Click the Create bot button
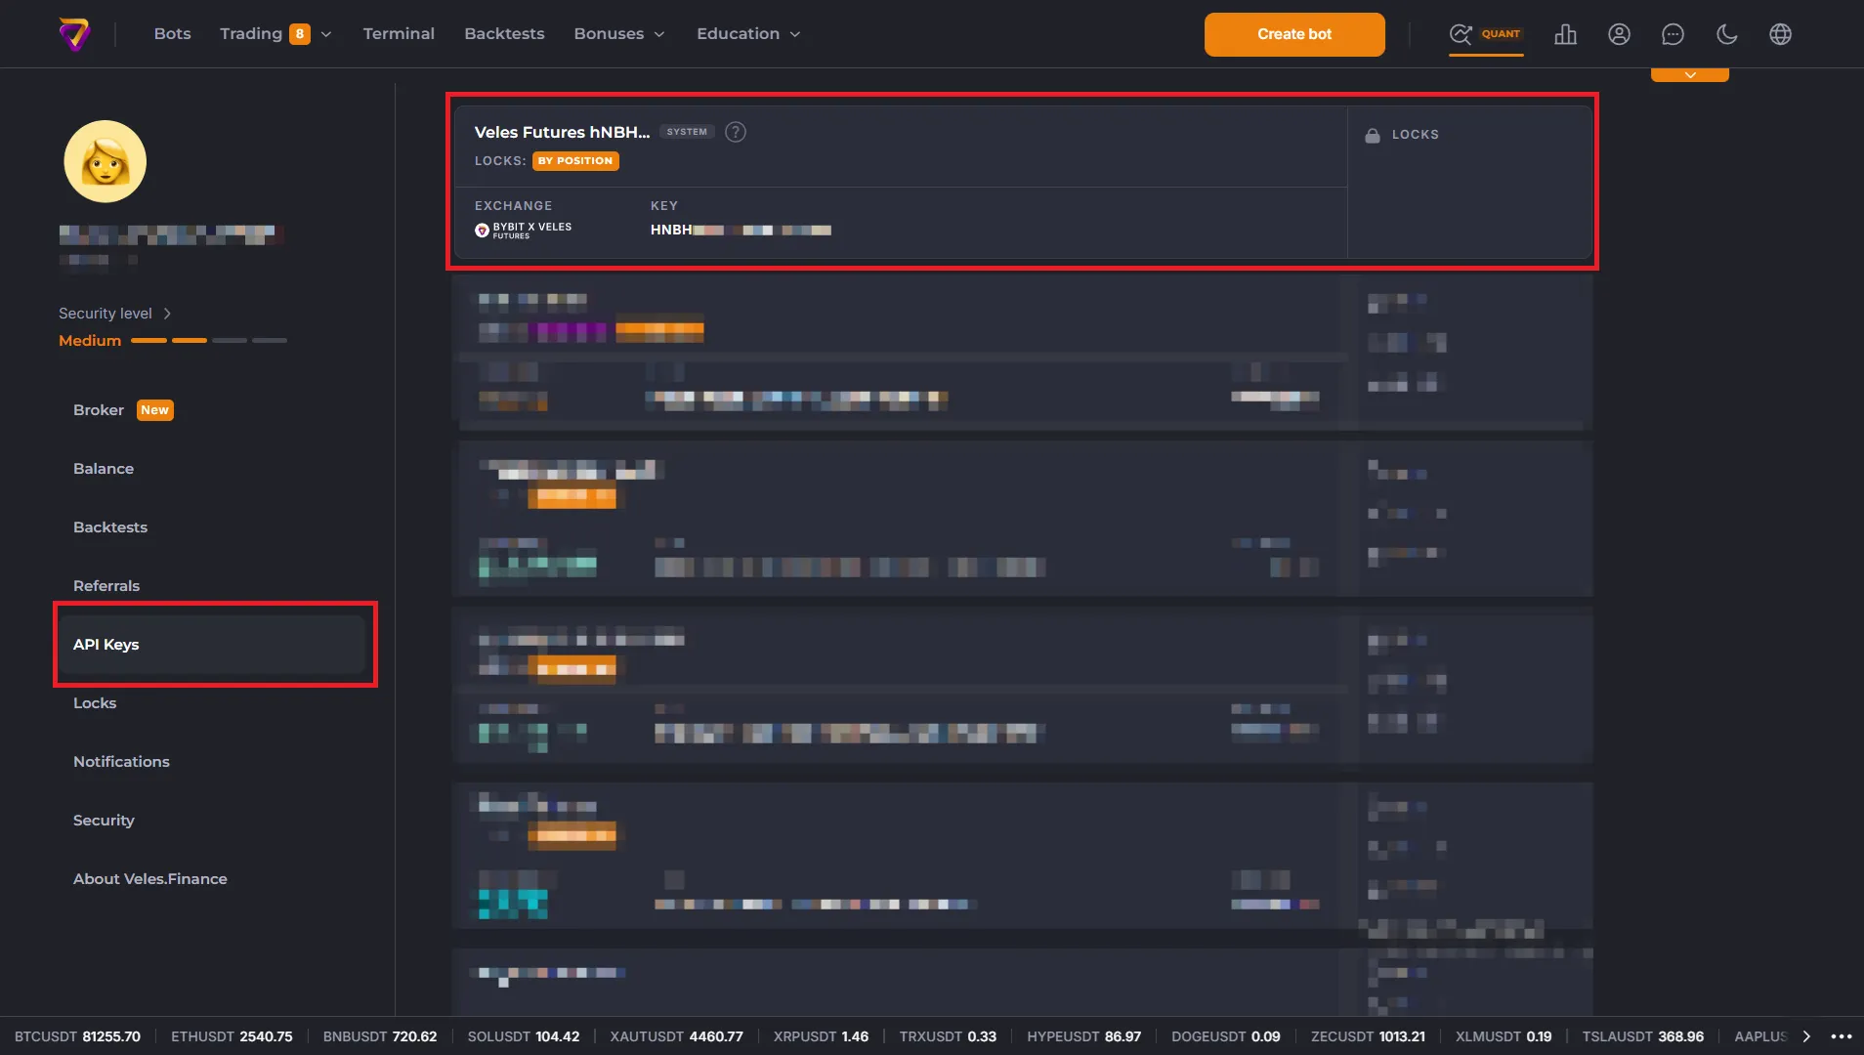 click(1294, 34)
